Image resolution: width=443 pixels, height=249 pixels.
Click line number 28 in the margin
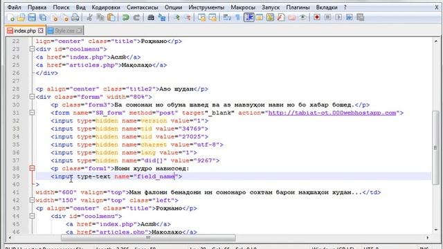click(16, 89)
